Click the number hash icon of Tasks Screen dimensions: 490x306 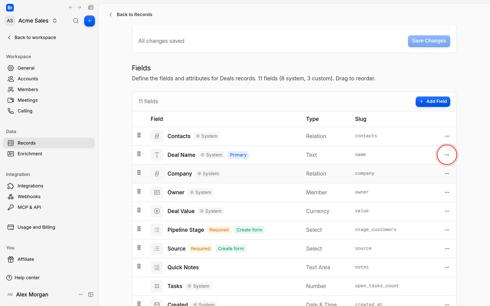pos(157,286)
